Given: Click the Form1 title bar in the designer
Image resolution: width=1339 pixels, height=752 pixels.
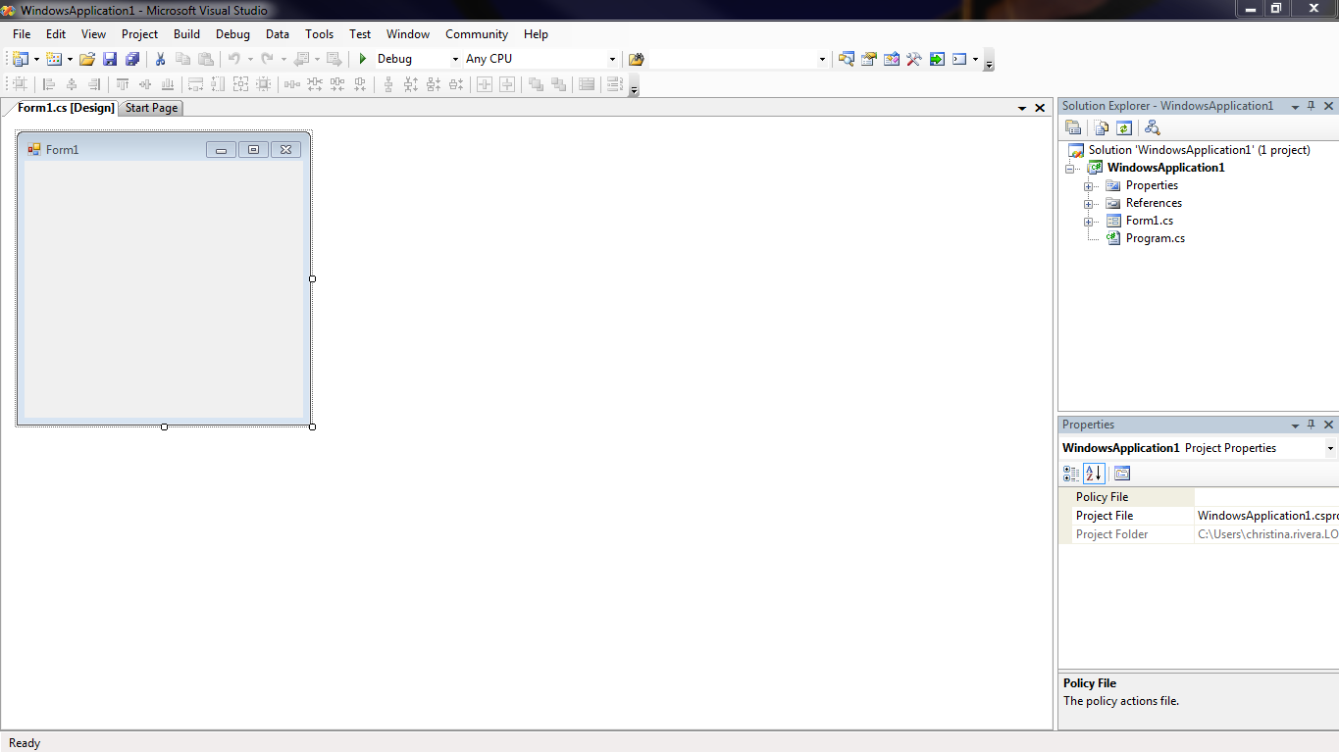Looking at the screenshot, I should tap(163, 149).
